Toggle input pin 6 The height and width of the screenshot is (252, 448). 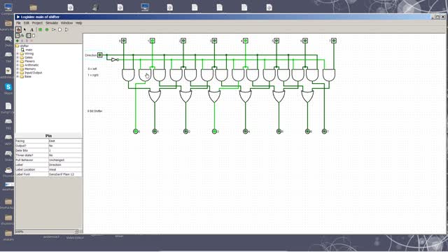pyautogui.click(x=305, y=41)
